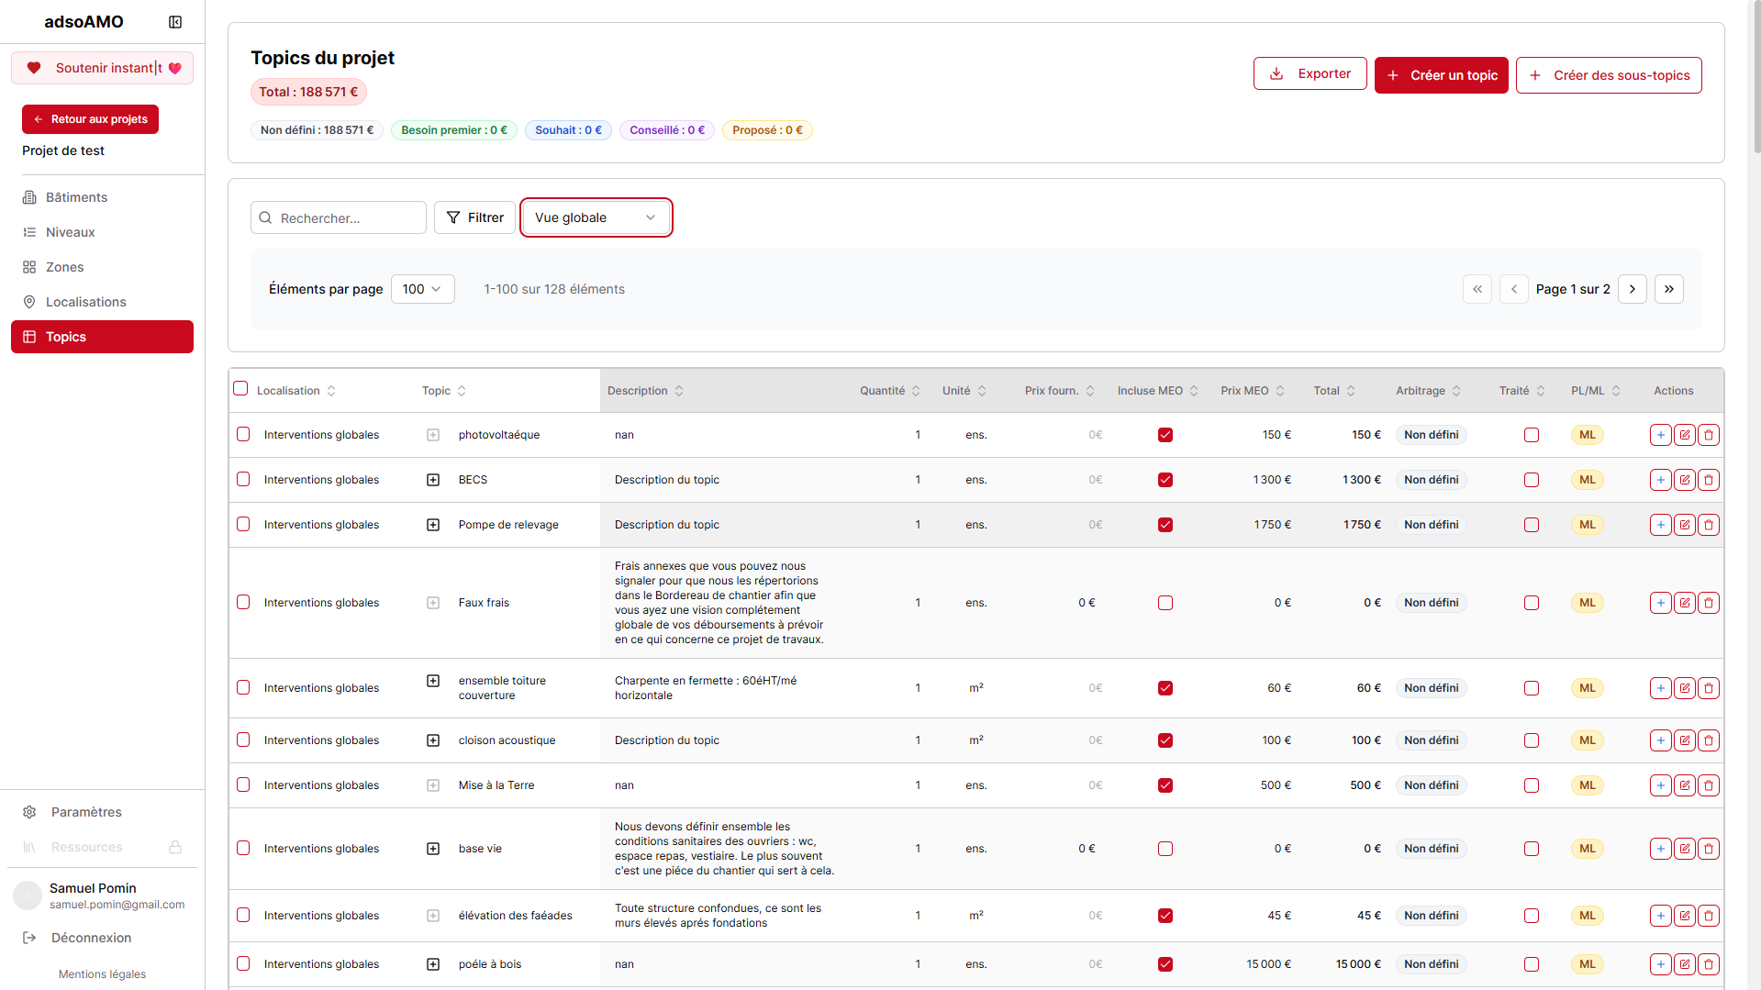The width and height of the screenshot is (1761, 990).
Task: Jump to the last page
Action: pos(1668,289)
